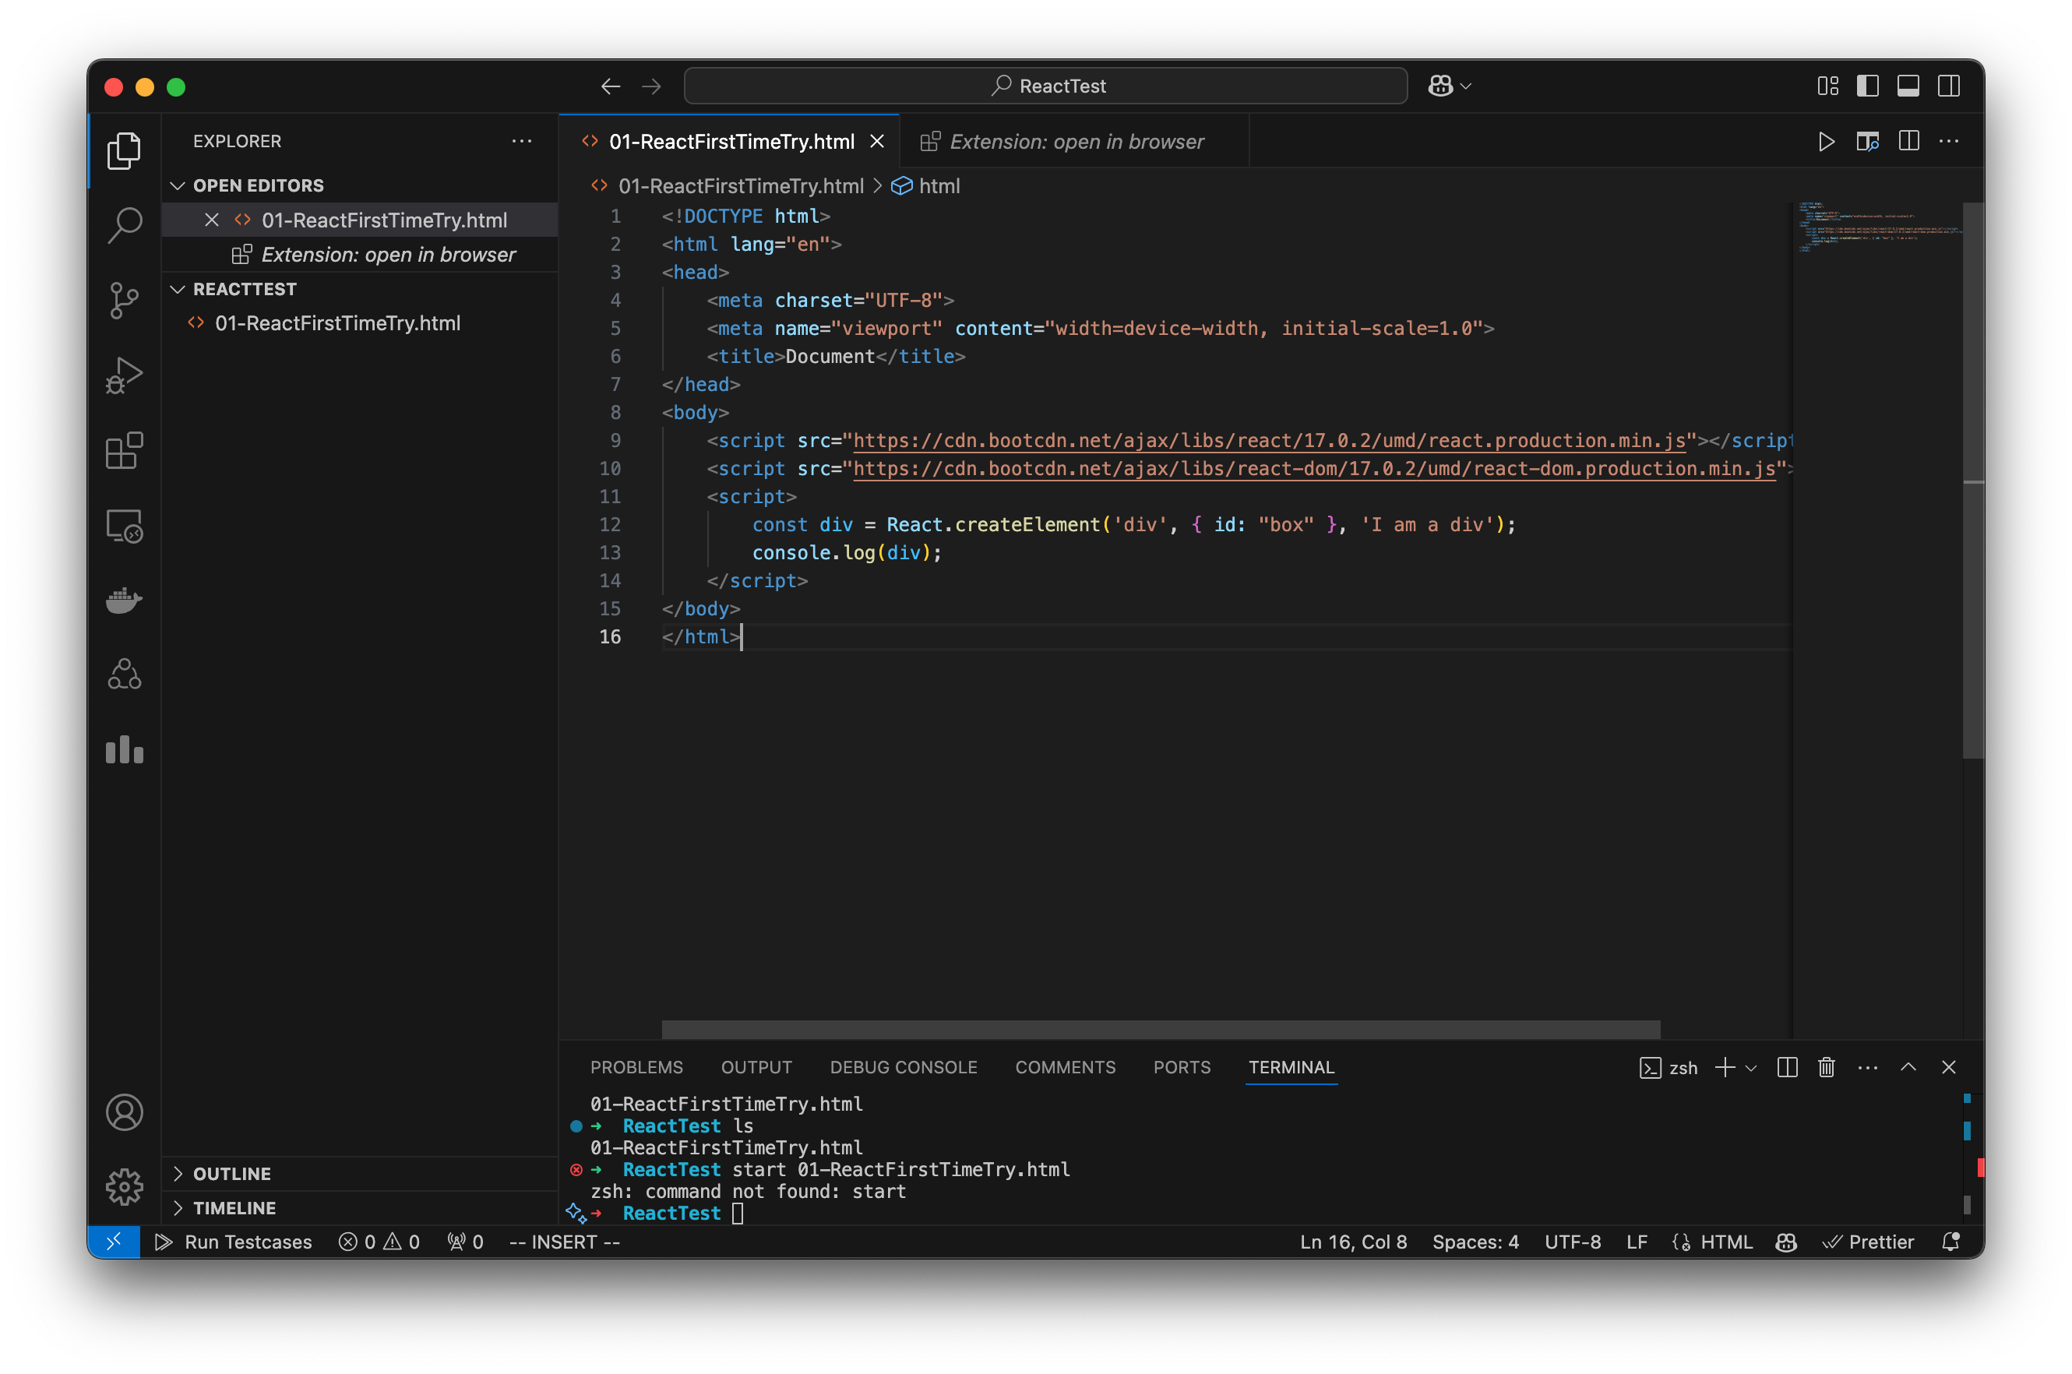Click Prettier in the status bar

pyautogui.click(x=1868, y=1242)
